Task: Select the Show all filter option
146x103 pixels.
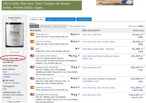Action: click(34, 26)
